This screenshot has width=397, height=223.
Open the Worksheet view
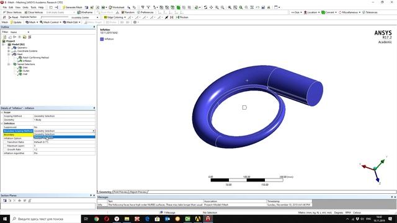(x=117, y=7)
